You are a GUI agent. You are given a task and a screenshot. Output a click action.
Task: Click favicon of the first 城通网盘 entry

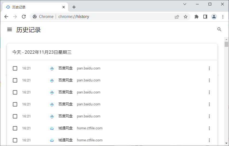coord(52,128)
